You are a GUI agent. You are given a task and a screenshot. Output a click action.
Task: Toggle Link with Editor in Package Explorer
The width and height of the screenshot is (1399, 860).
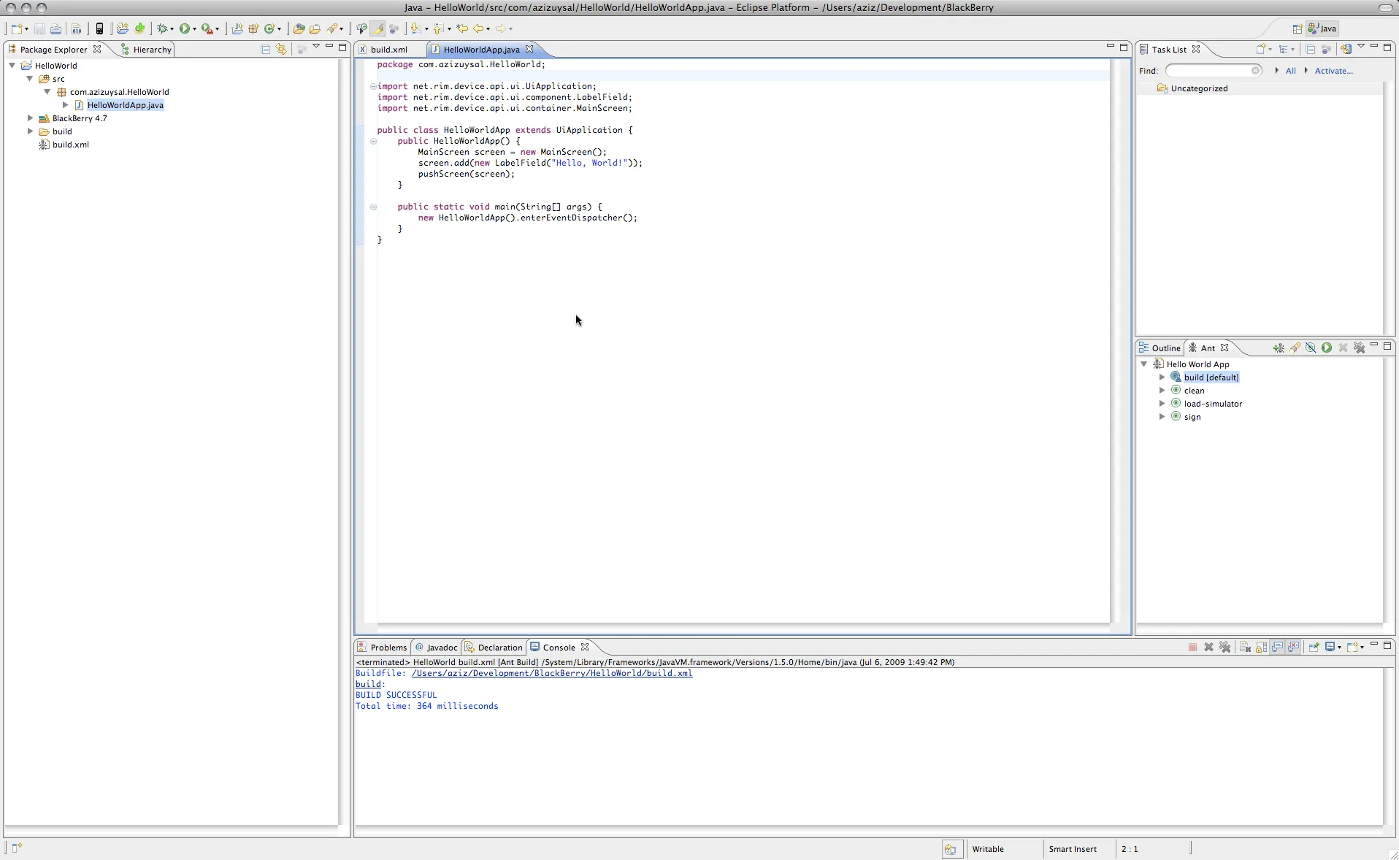pyautogui.click(x=281, y=48)
